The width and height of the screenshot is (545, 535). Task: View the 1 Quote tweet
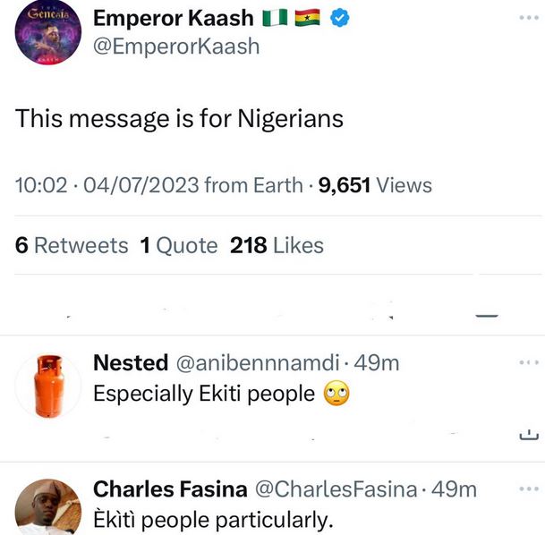click(x=179, y=245)
